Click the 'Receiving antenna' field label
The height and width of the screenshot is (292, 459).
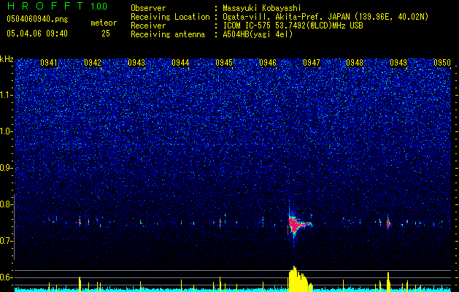(168, 34)
